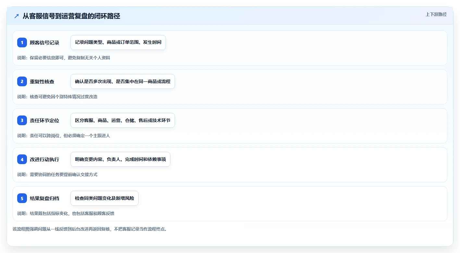The width and height of the screenshot is (460, 253).
Task: Select step number 1 badge
Action: click(x=22, y=42)
